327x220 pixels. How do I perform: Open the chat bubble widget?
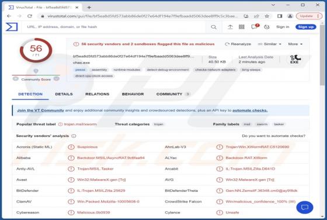[x=305, y=207]
